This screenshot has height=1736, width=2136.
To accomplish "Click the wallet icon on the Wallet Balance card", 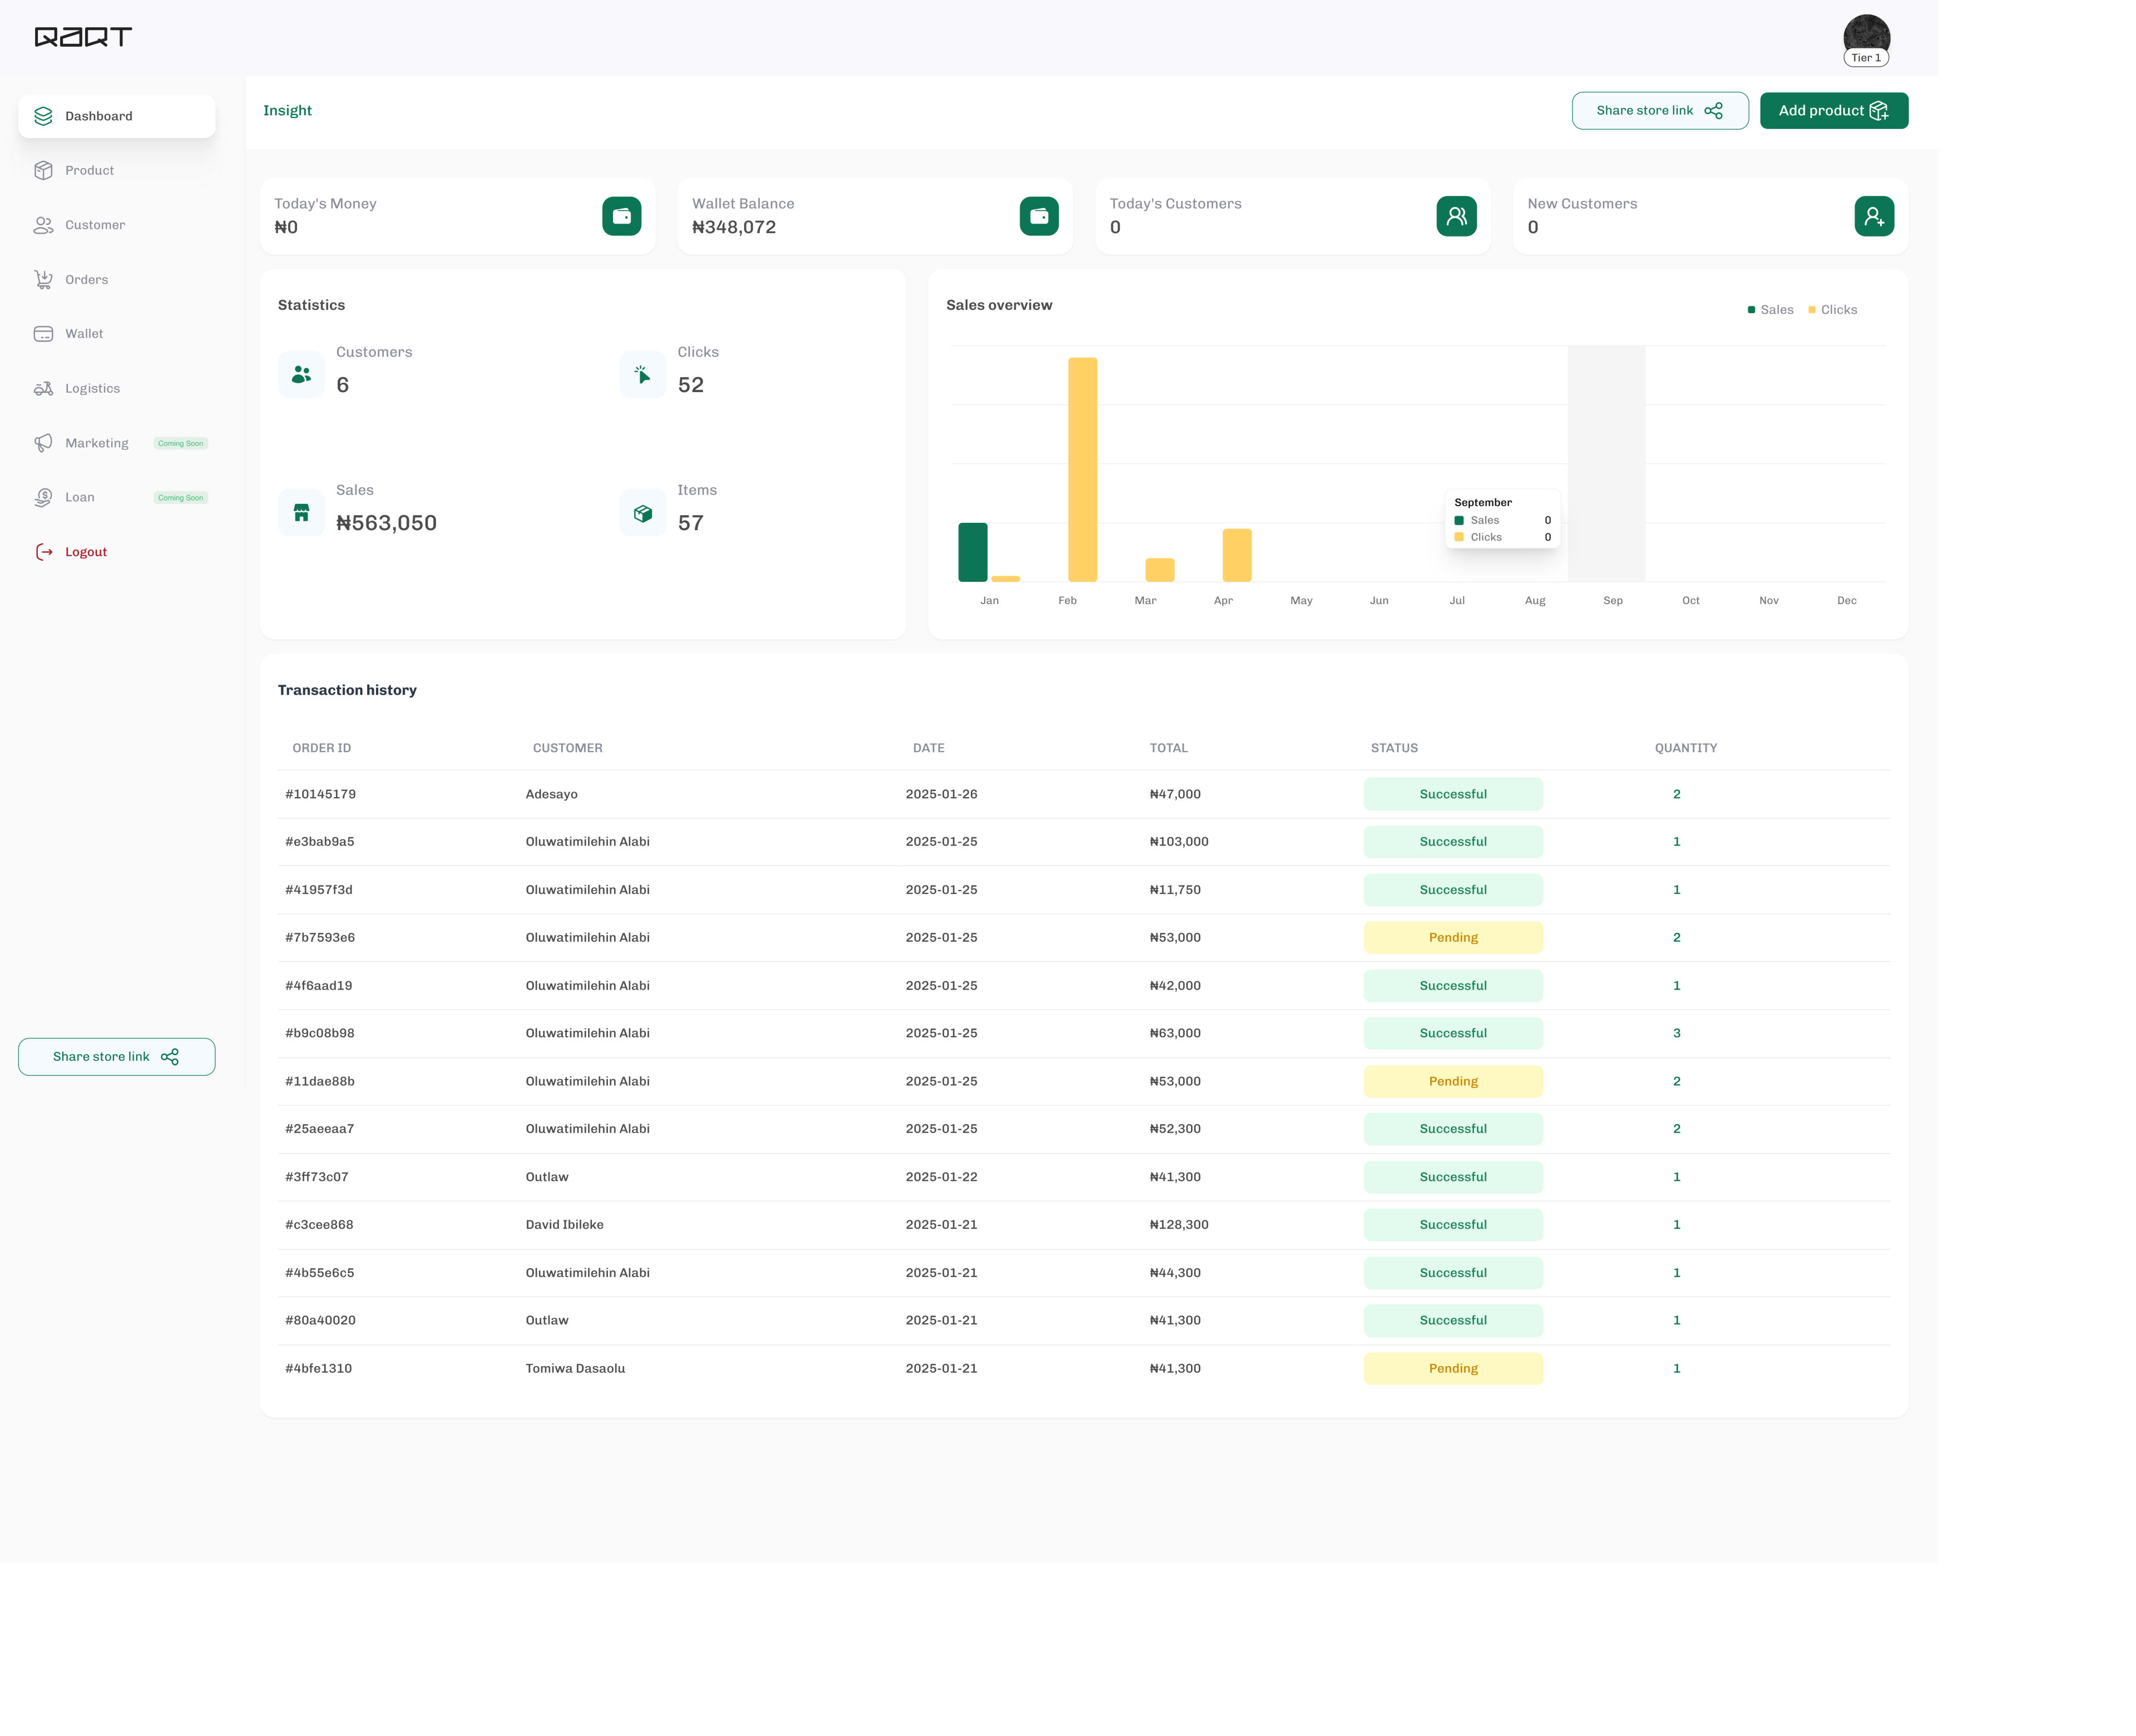I will [x=1040, y=215].
